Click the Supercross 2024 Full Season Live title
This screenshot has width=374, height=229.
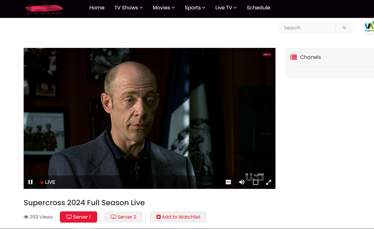(x=84, y=203)
